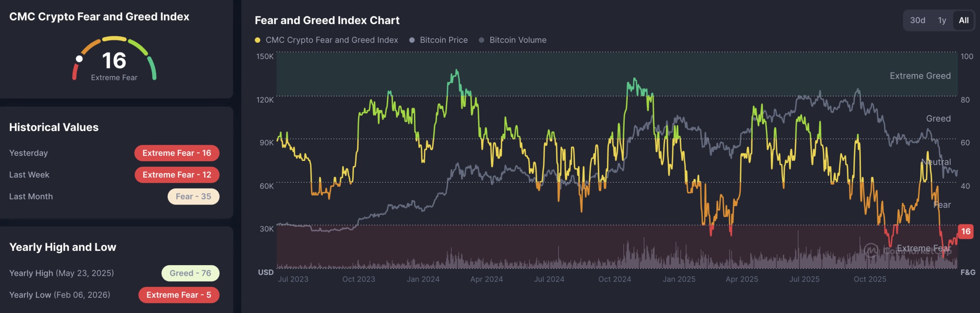The image size is (980, 313).
Task: Click the large 16 gauge reading
Action: click(x=114, y=61)
